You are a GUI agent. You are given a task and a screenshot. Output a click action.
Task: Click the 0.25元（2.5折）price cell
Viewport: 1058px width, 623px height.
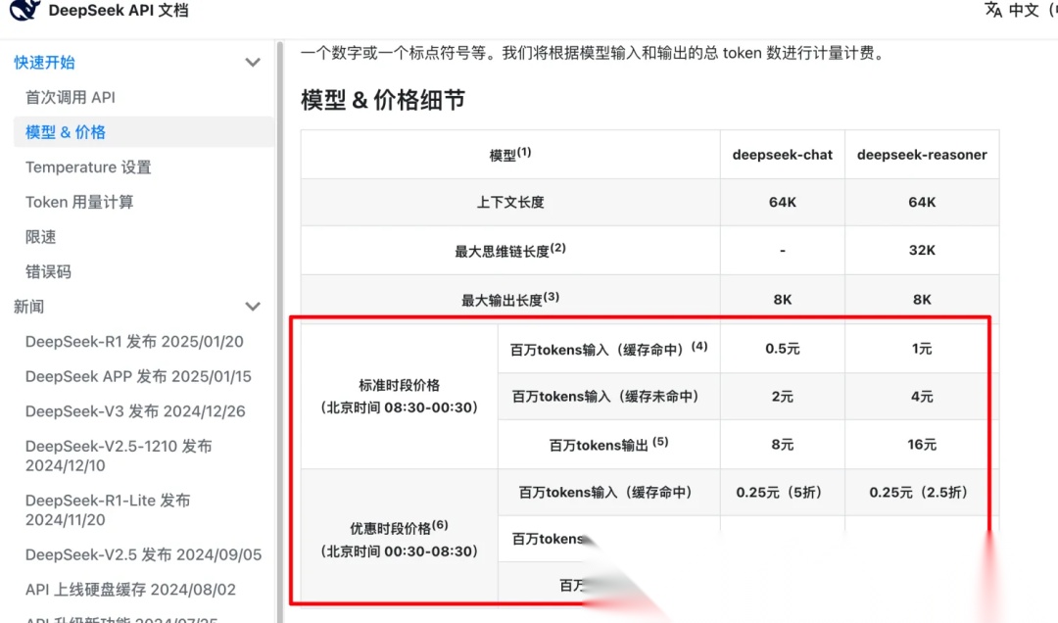[922, 493]
